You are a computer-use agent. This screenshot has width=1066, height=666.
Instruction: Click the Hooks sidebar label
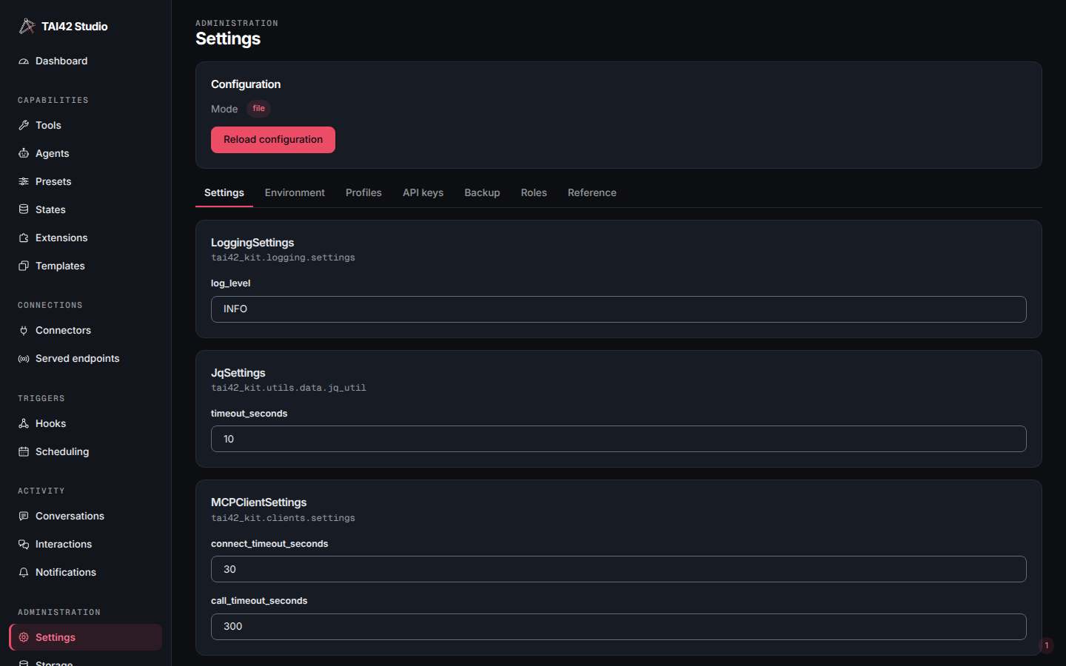point(50,424)
